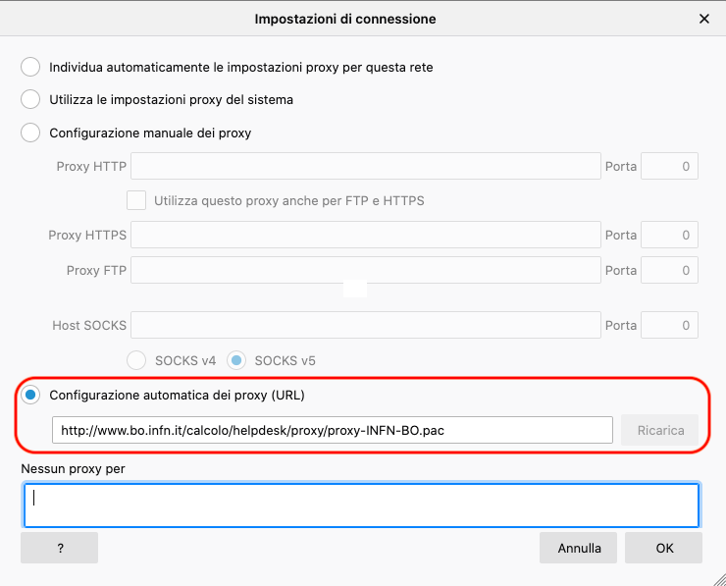Screen dimensions: 726x586
Task: Click the Proxy HTTPS address field
Action: click(365, 236)
